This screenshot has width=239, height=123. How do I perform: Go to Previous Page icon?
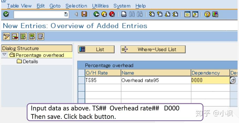(x=160, y=14)
